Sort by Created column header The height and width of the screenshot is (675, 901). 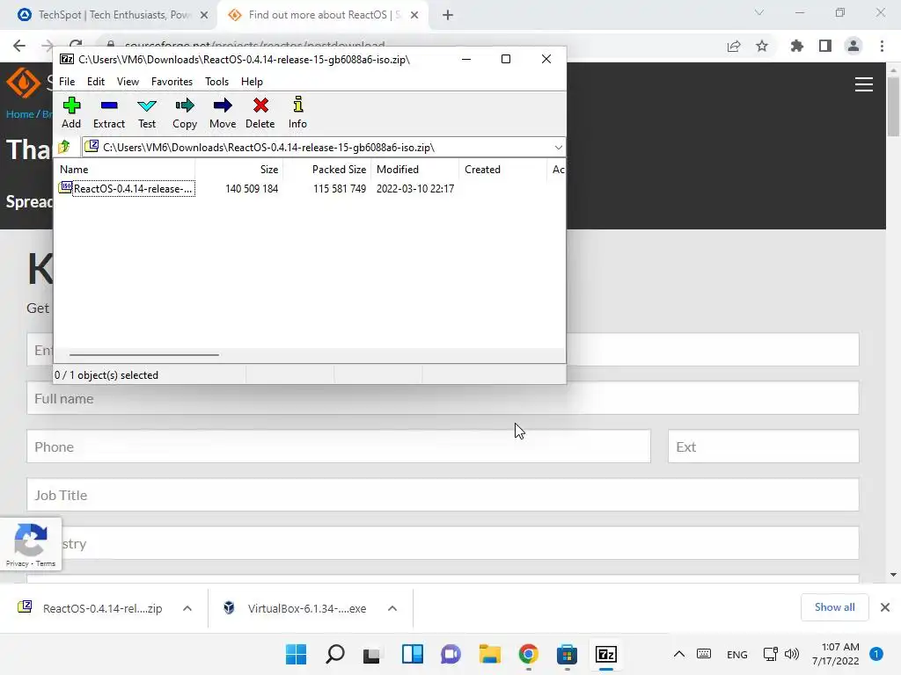click(503, 170)
